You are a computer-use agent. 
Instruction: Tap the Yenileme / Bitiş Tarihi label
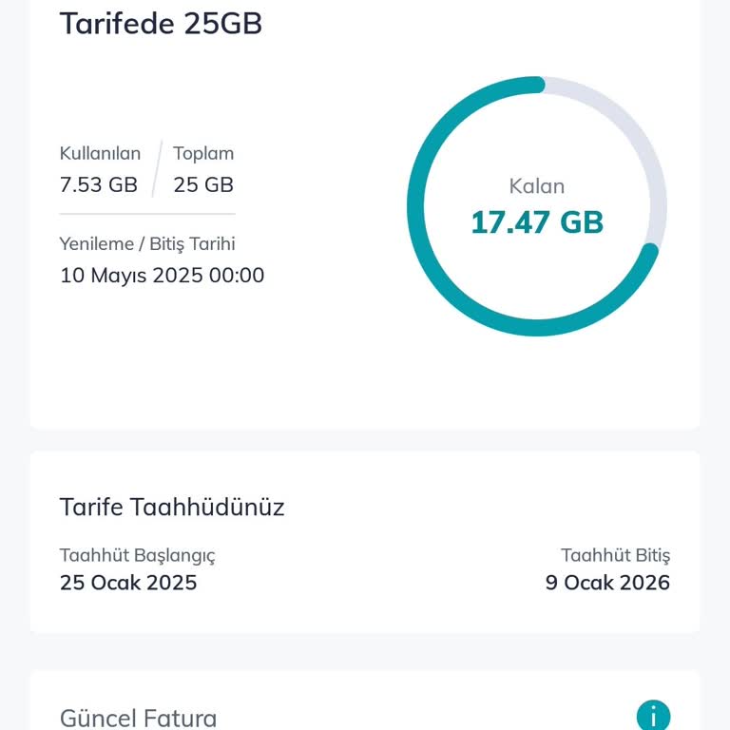coord(147,244)
